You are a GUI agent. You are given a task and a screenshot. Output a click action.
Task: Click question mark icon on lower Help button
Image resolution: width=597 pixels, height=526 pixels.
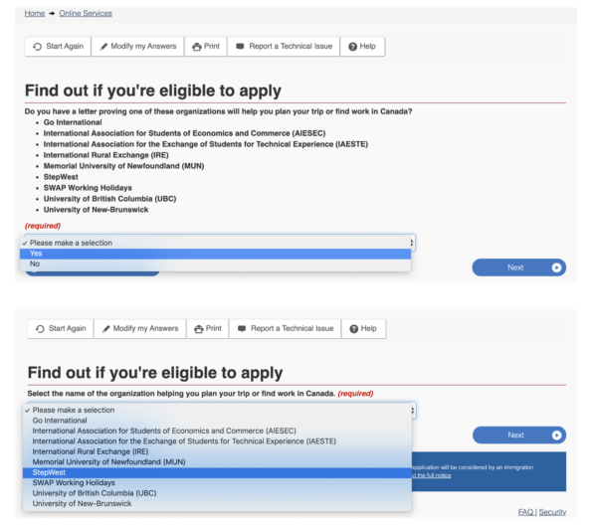click(354, 329)
